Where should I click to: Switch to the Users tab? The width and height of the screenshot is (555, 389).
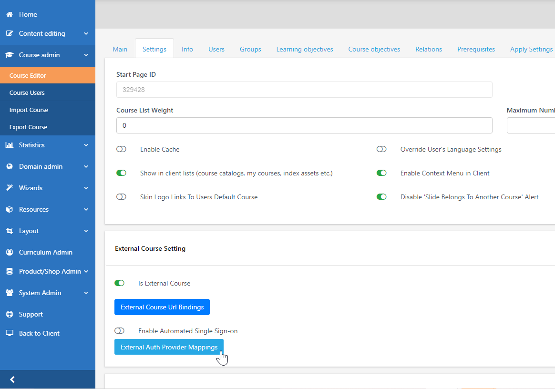coord(216,49)
